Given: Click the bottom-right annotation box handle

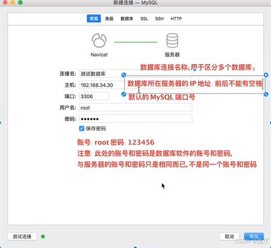Looking at the screenshot, I should 266,94.
